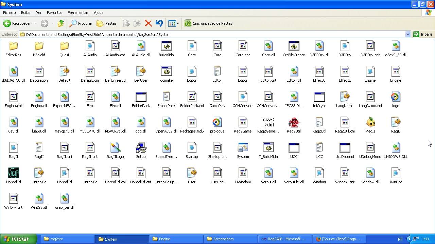
Task: Switch to Rag2All8 Microsoft taskbar window
Action: click(x=285, y=239)
